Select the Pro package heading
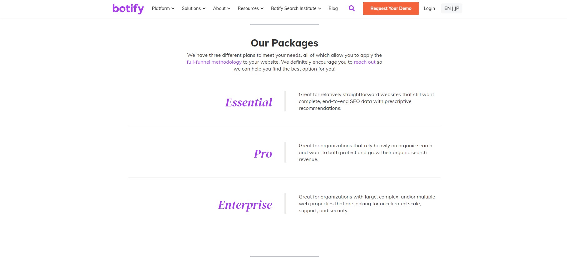567x264 pixels. (263, 154)
